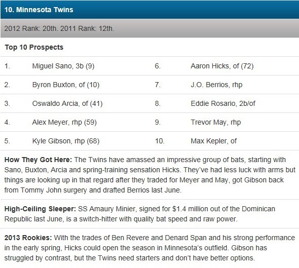The width and height of the screenshot is (299, 268).
Task: Click Trevor May, rhp entry
Action: point(216,122)
